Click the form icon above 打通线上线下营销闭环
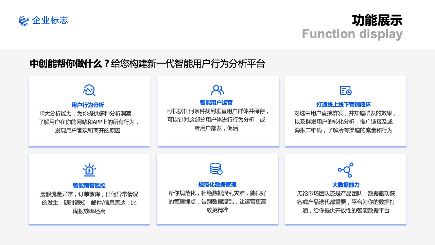The width and height of the screenshot is (435, 245). click(346, 90)
